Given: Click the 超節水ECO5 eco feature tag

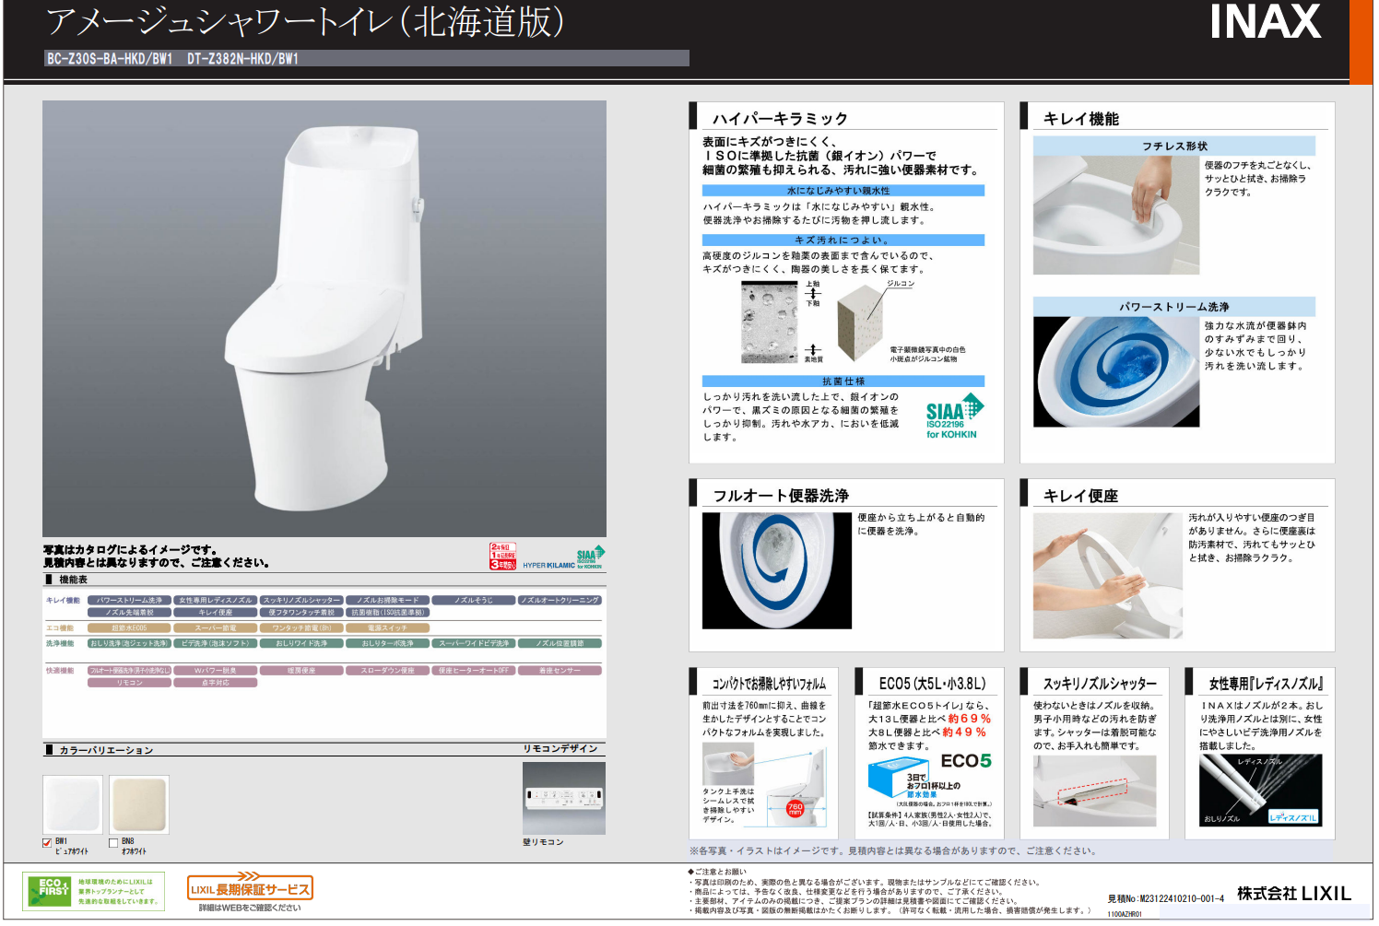Looking at the screenshot, I should click(x=129, y=628).
